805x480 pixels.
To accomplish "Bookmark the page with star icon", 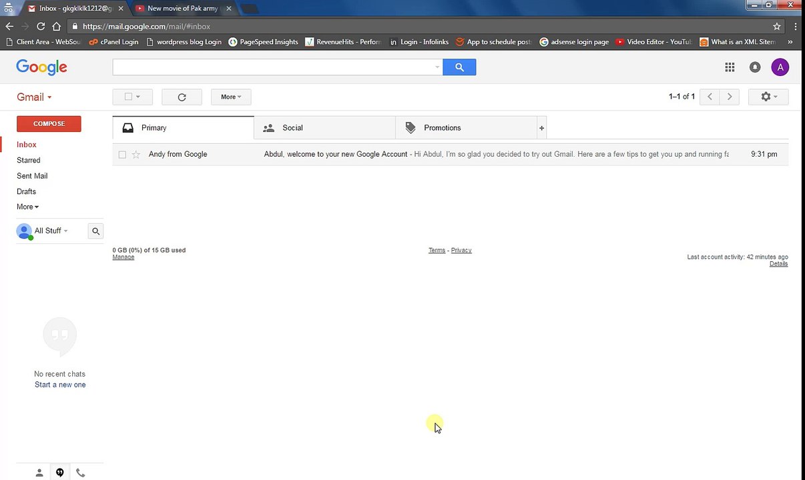I will tap(777, 26).
